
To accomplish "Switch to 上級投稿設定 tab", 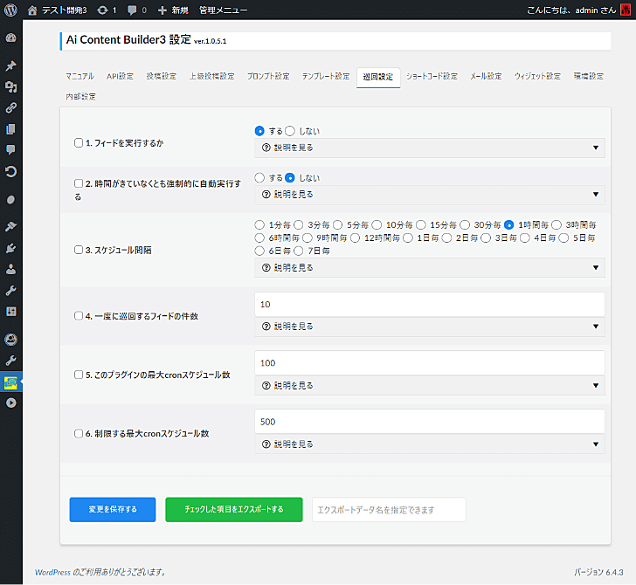I will 211,76.
